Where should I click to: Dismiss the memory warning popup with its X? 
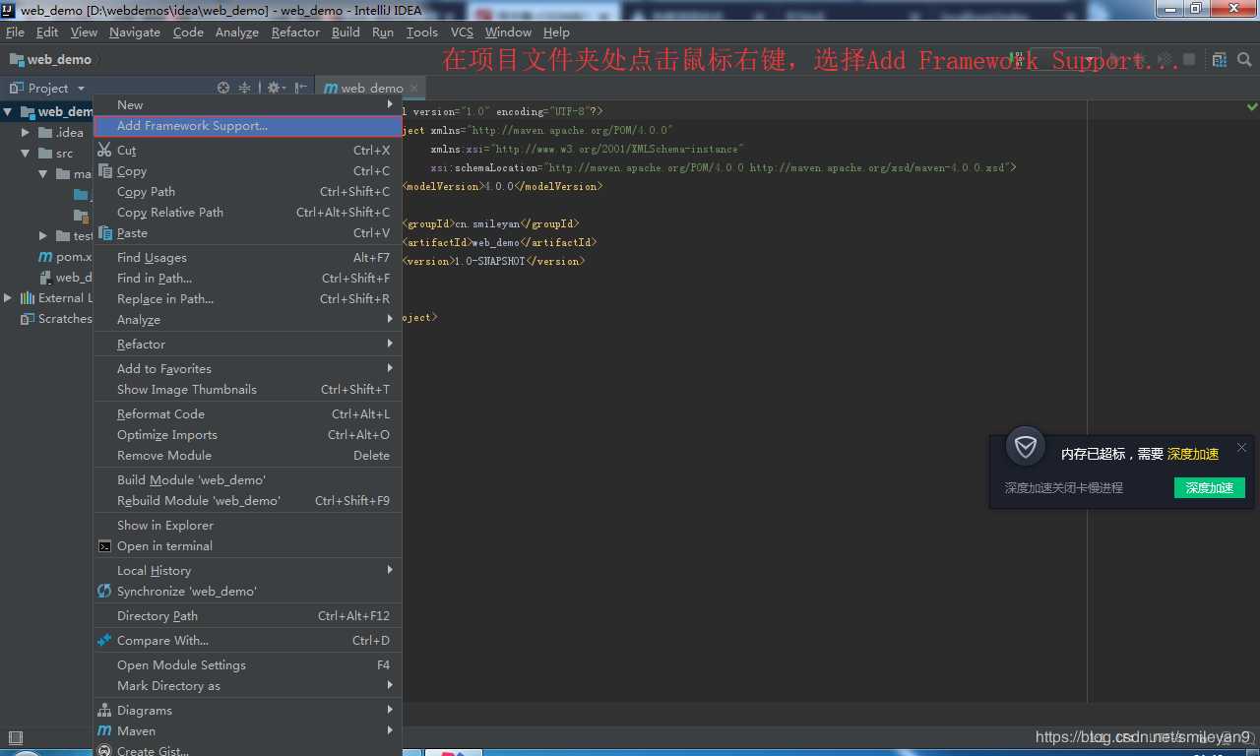coord(1241,447)
